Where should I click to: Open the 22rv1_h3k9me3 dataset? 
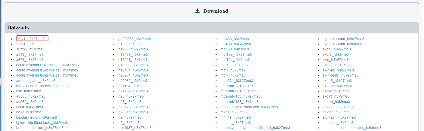click(29, 44)
